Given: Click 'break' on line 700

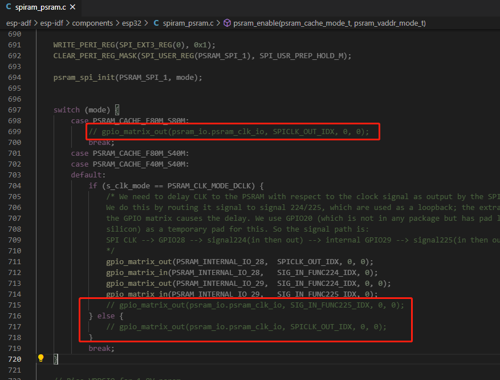Looking at the screenshot, I should pyautogui.click(x=99, y=143).
